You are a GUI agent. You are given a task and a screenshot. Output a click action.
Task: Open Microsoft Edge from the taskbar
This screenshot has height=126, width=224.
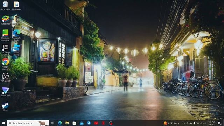(60, 123)
